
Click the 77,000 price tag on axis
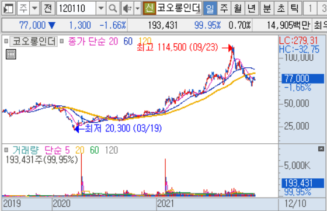pyautogui.click(x=303, y=79)
